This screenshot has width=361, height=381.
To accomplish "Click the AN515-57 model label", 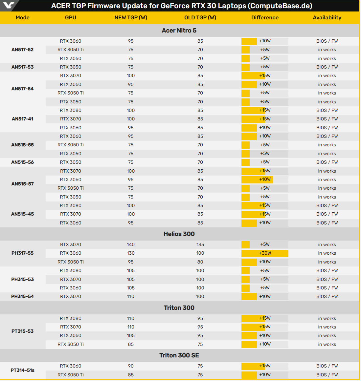I will pos(22,184).
